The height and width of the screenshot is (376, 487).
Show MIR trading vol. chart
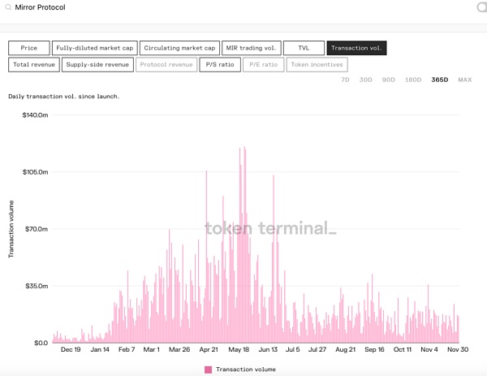[x=250, y=48]
